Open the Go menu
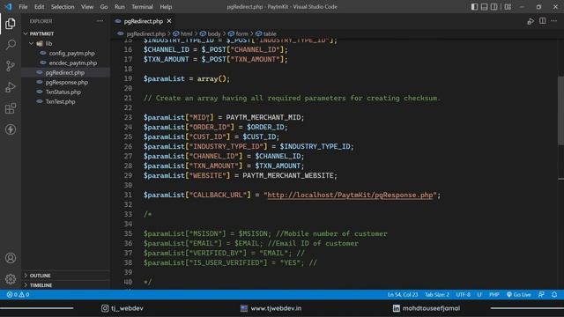The image size is (564, 317). point(104,7)
